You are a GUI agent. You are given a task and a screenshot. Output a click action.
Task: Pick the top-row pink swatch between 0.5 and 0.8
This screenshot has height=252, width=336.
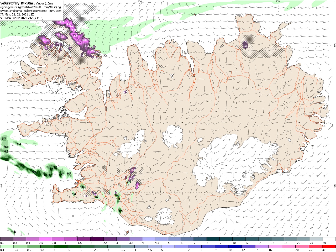tap(45, 239)
